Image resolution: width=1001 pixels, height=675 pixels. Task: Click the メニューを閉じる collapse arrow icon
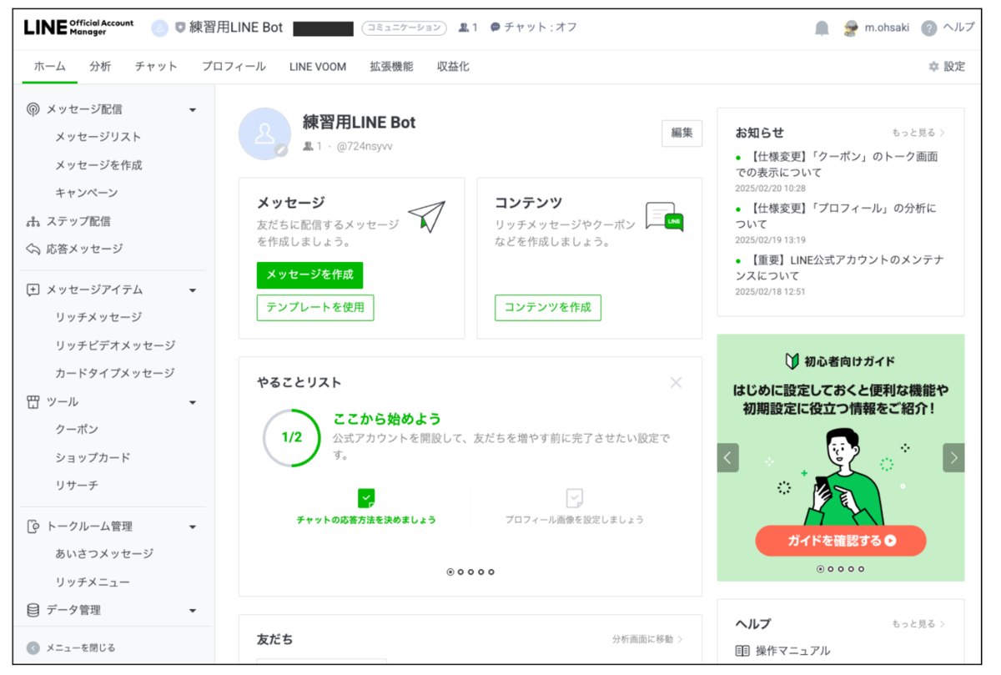pos(33,647)
